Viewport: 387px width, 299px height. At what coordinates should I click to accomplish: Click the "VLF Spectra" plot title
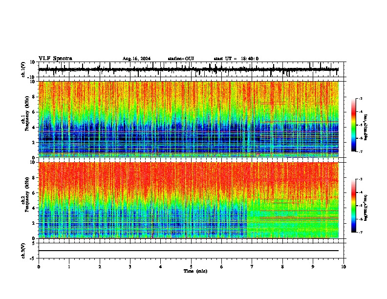coord(55,59)
